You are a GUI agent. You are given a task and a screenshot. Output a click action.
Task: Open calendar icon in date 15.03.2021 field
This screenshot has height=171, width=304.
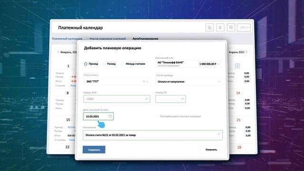[110, 116]
